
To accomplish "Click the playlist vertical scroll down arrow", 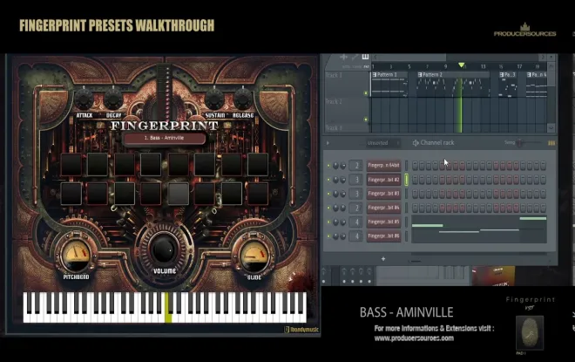I will [551, 127].
